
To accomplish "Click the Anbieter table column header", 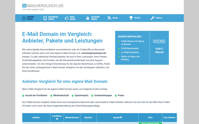I will pos(36,117).
